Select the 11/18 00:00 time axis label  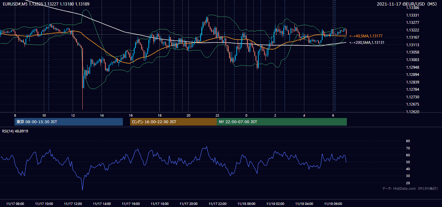246,204
